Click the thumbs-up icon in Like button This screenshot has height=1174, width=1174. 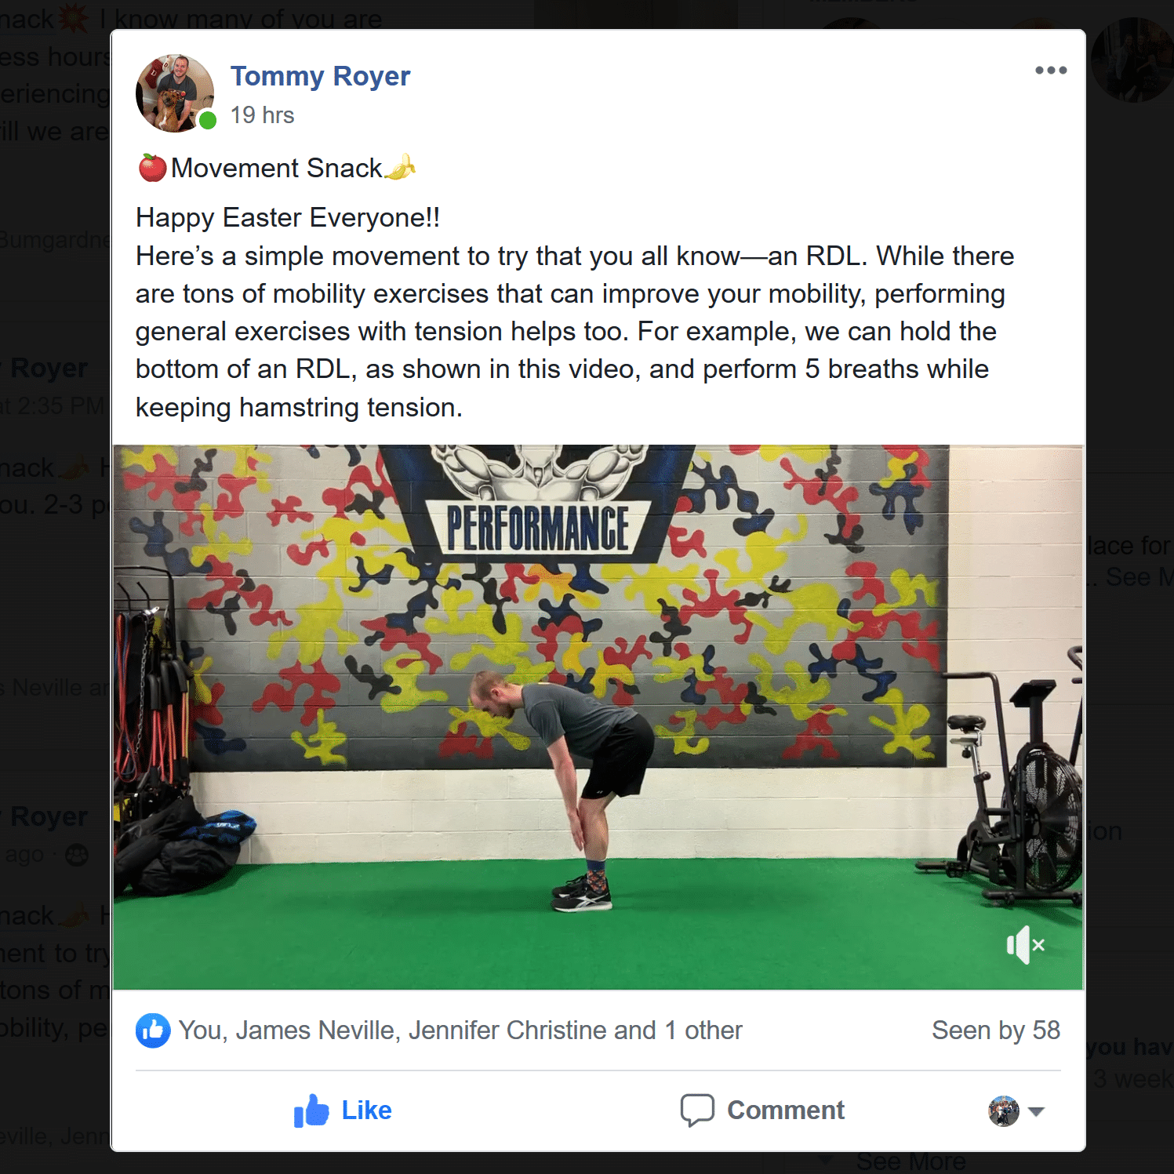pyautogui.click(x=311, y=1110)
